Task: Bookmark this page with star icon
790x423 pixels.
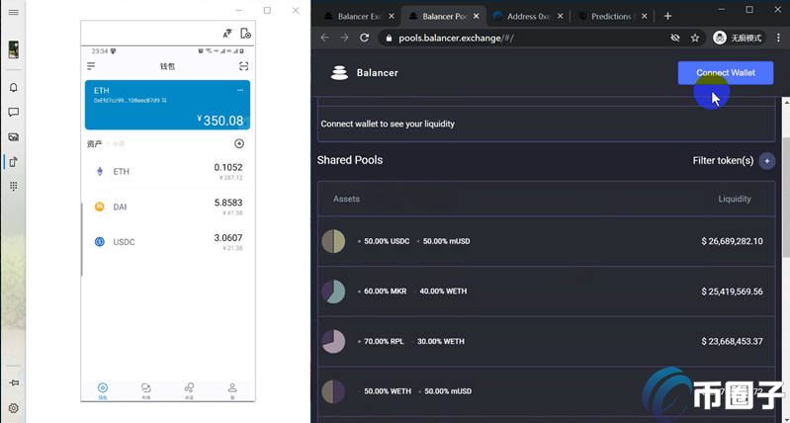Action: [695, 38]
